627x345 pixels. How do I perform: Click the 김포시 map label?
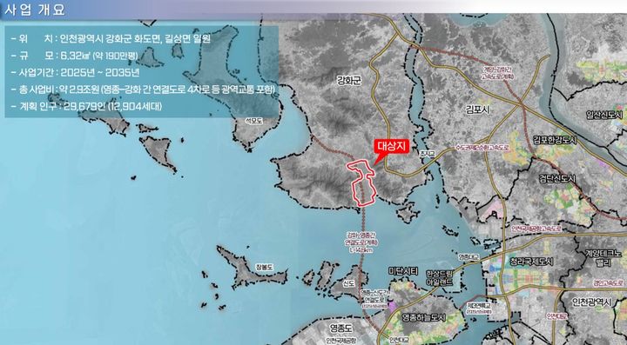click(477, 109)
